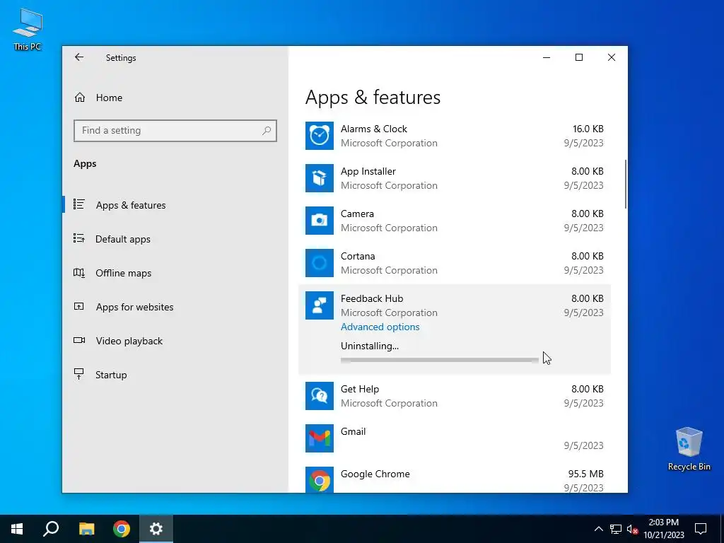Image resolution: width=724 pixels, height=543 pixels.
Task: Select the Gmail name text
Action: point(354,432)
